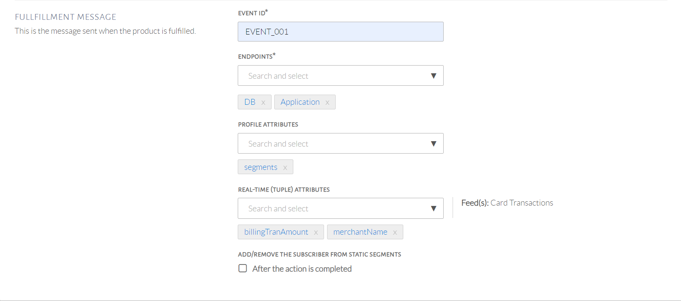Enable 'After the action is completed' checkbox

[x=243, y=268]
